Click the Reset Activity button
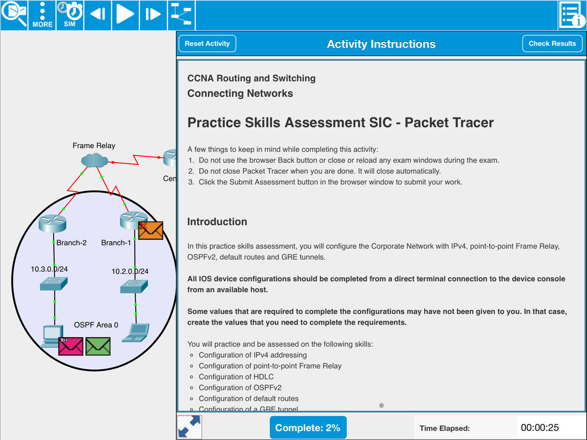587x440 pixels. 207,43
